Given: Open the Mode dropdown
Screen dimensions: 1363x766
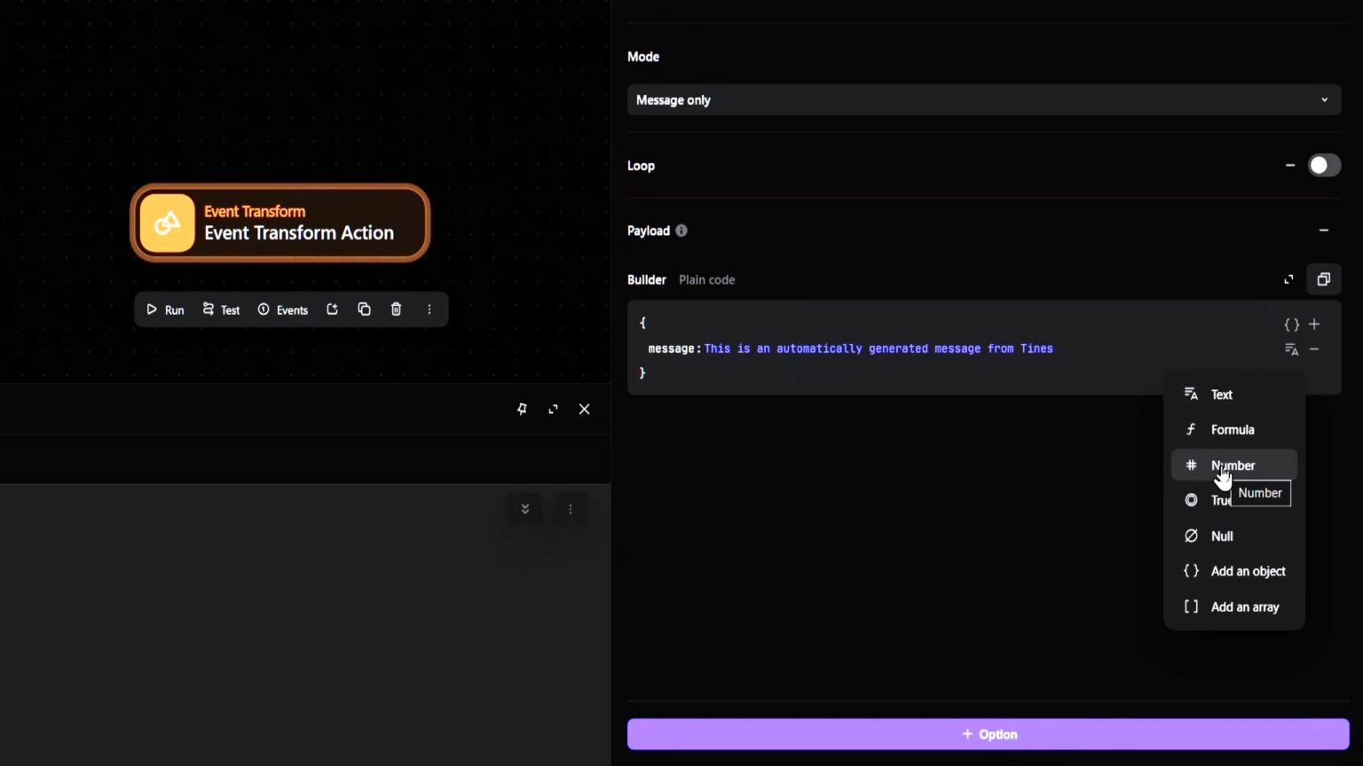Looking at the screenshot, I should click(x=983, y=100).
